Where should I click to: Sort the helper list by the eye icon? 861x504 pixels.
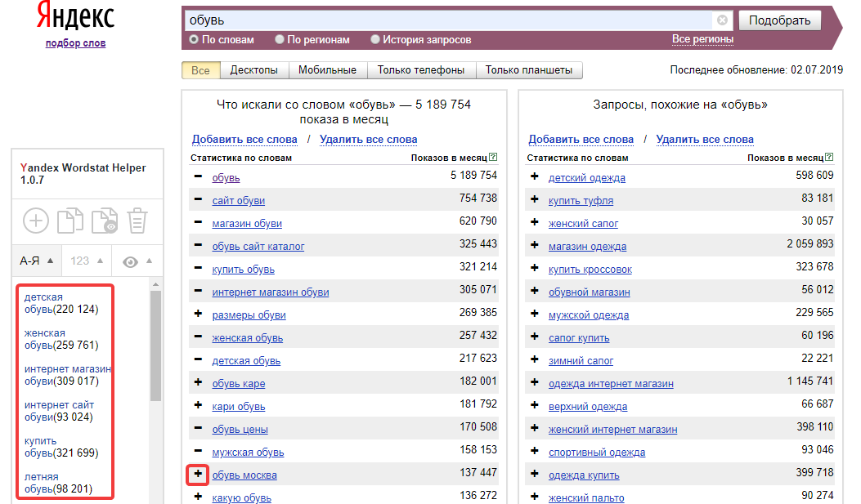click(x=137, y=261)
